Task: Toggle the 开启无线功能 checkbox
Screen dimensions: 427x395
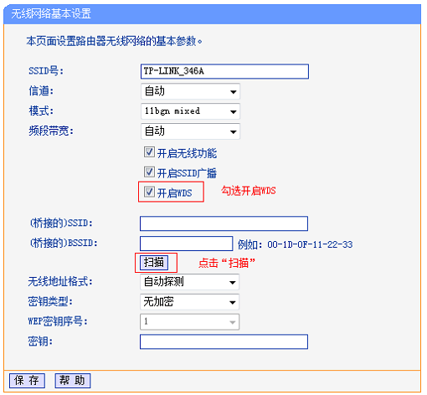Action: pos(149,152)
